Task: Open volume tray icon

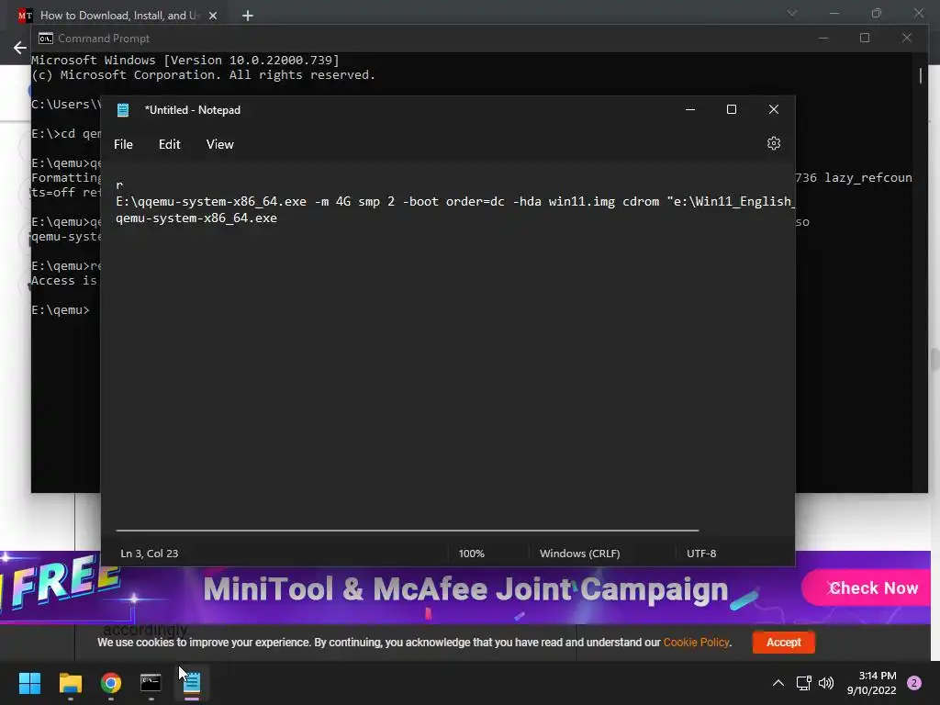Action: pos(826,683)
